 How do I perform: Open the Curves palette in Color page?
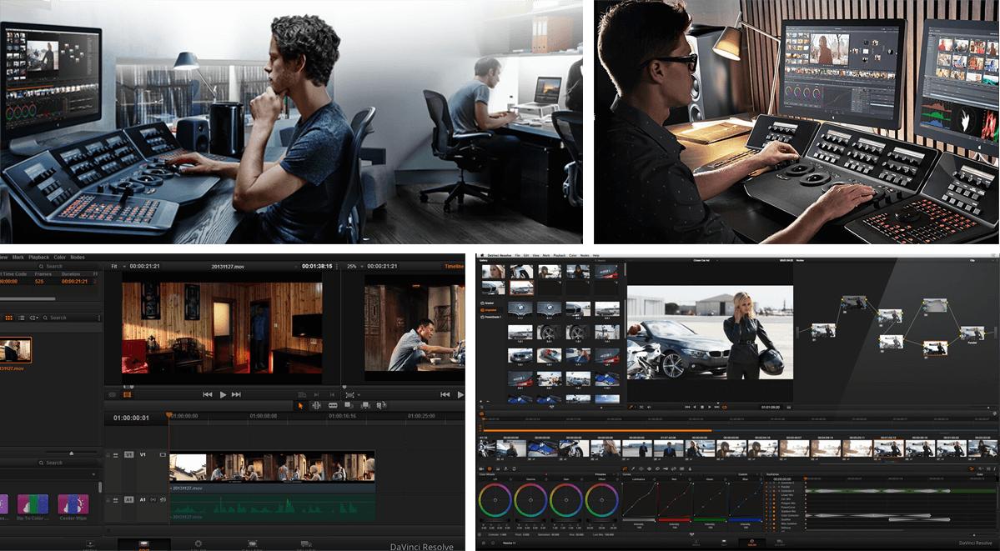pos(625,468)
